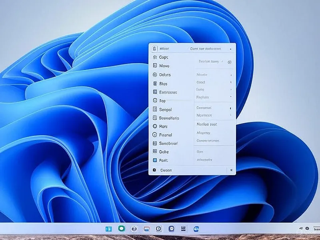This screenshot has width=320, height=240.
Task: Expand the 'Cooot' submenu arrow
Action: (x=231, y=82)
